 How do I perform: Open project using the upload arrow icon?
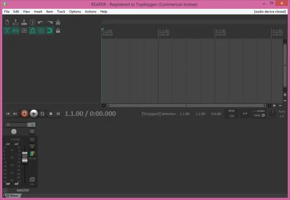coord(15,22)
